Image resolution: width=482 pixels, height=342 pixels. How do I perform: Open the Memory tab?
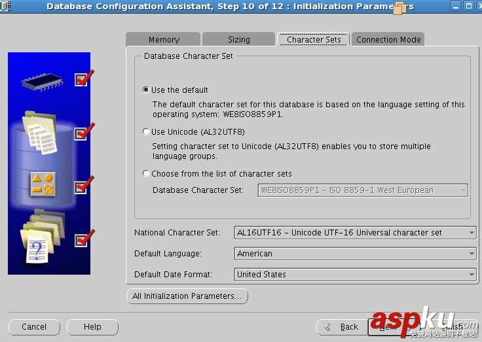[x=163, y=39]
